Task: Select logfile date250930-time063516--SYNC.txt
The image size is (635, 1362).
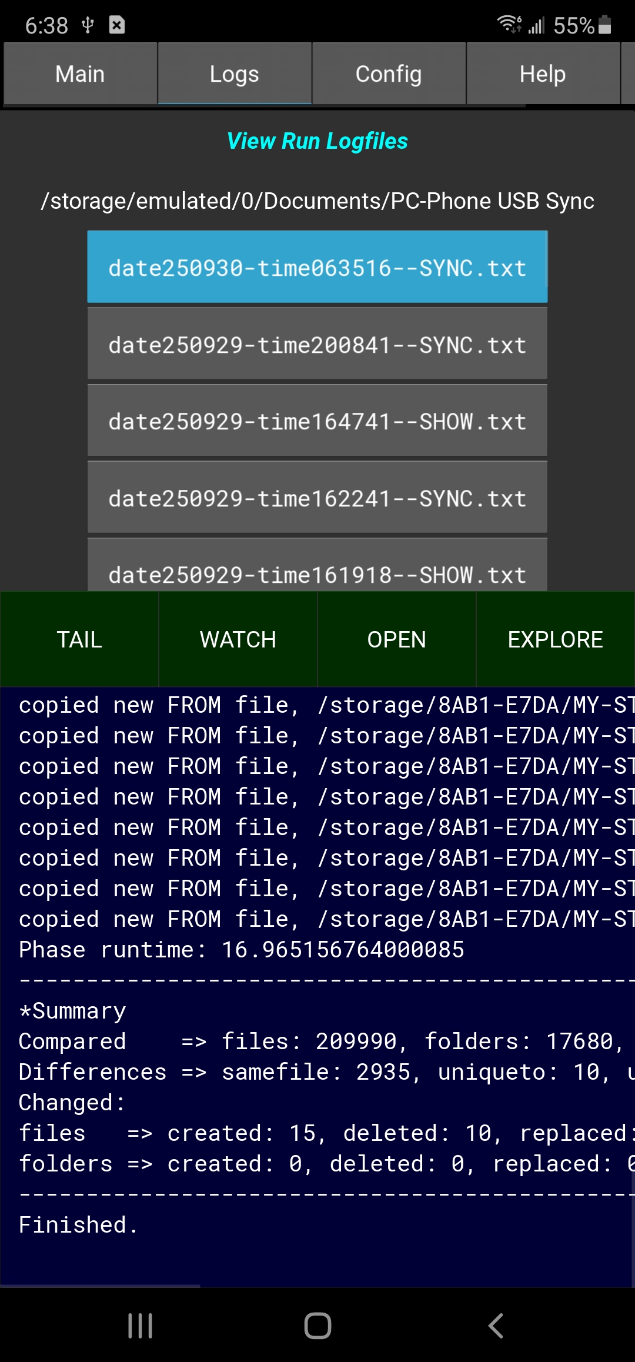Action: click(317, 268)
